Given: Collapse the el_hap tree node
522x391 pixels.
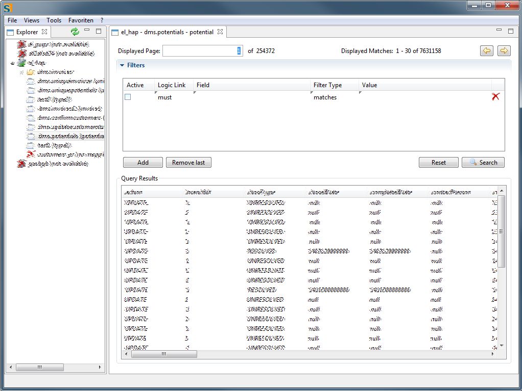Looking at the screenshot, I should [x=13, y=63].
